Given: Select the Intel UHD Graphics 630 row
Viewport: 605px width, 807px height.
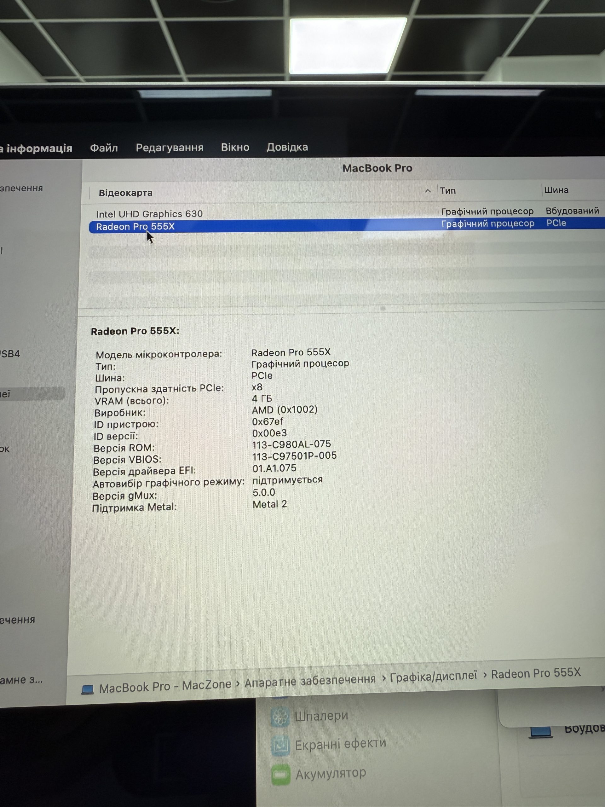Looking at the screenshot, I should click(x=346, y=213).
